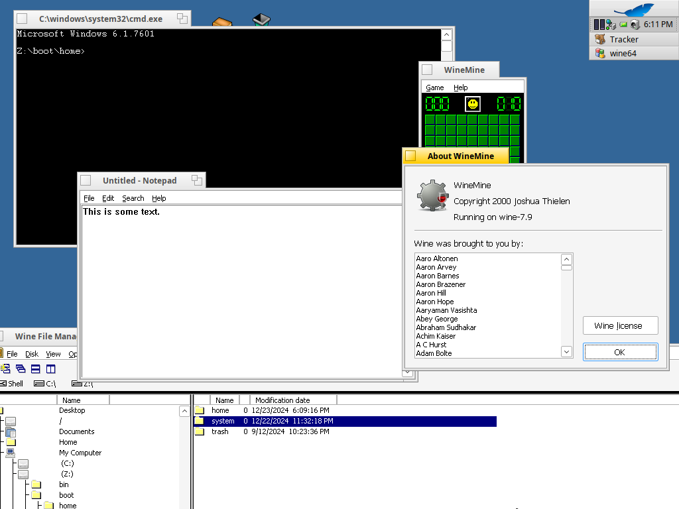Select the Desktop tree item

[x=72, y=410]
